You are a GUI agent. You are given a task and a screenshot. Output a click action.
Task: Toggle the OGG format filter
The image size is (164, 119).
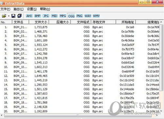pyautogui.click(x=71, y=16)
